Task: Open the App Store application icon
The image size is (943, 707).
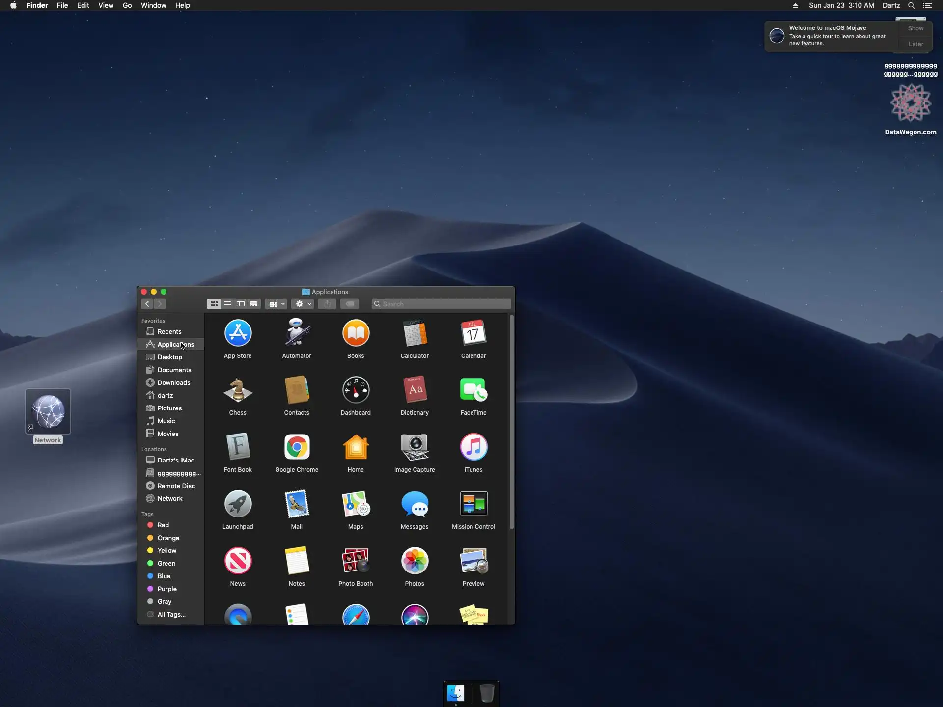Action: coord(238,333)
